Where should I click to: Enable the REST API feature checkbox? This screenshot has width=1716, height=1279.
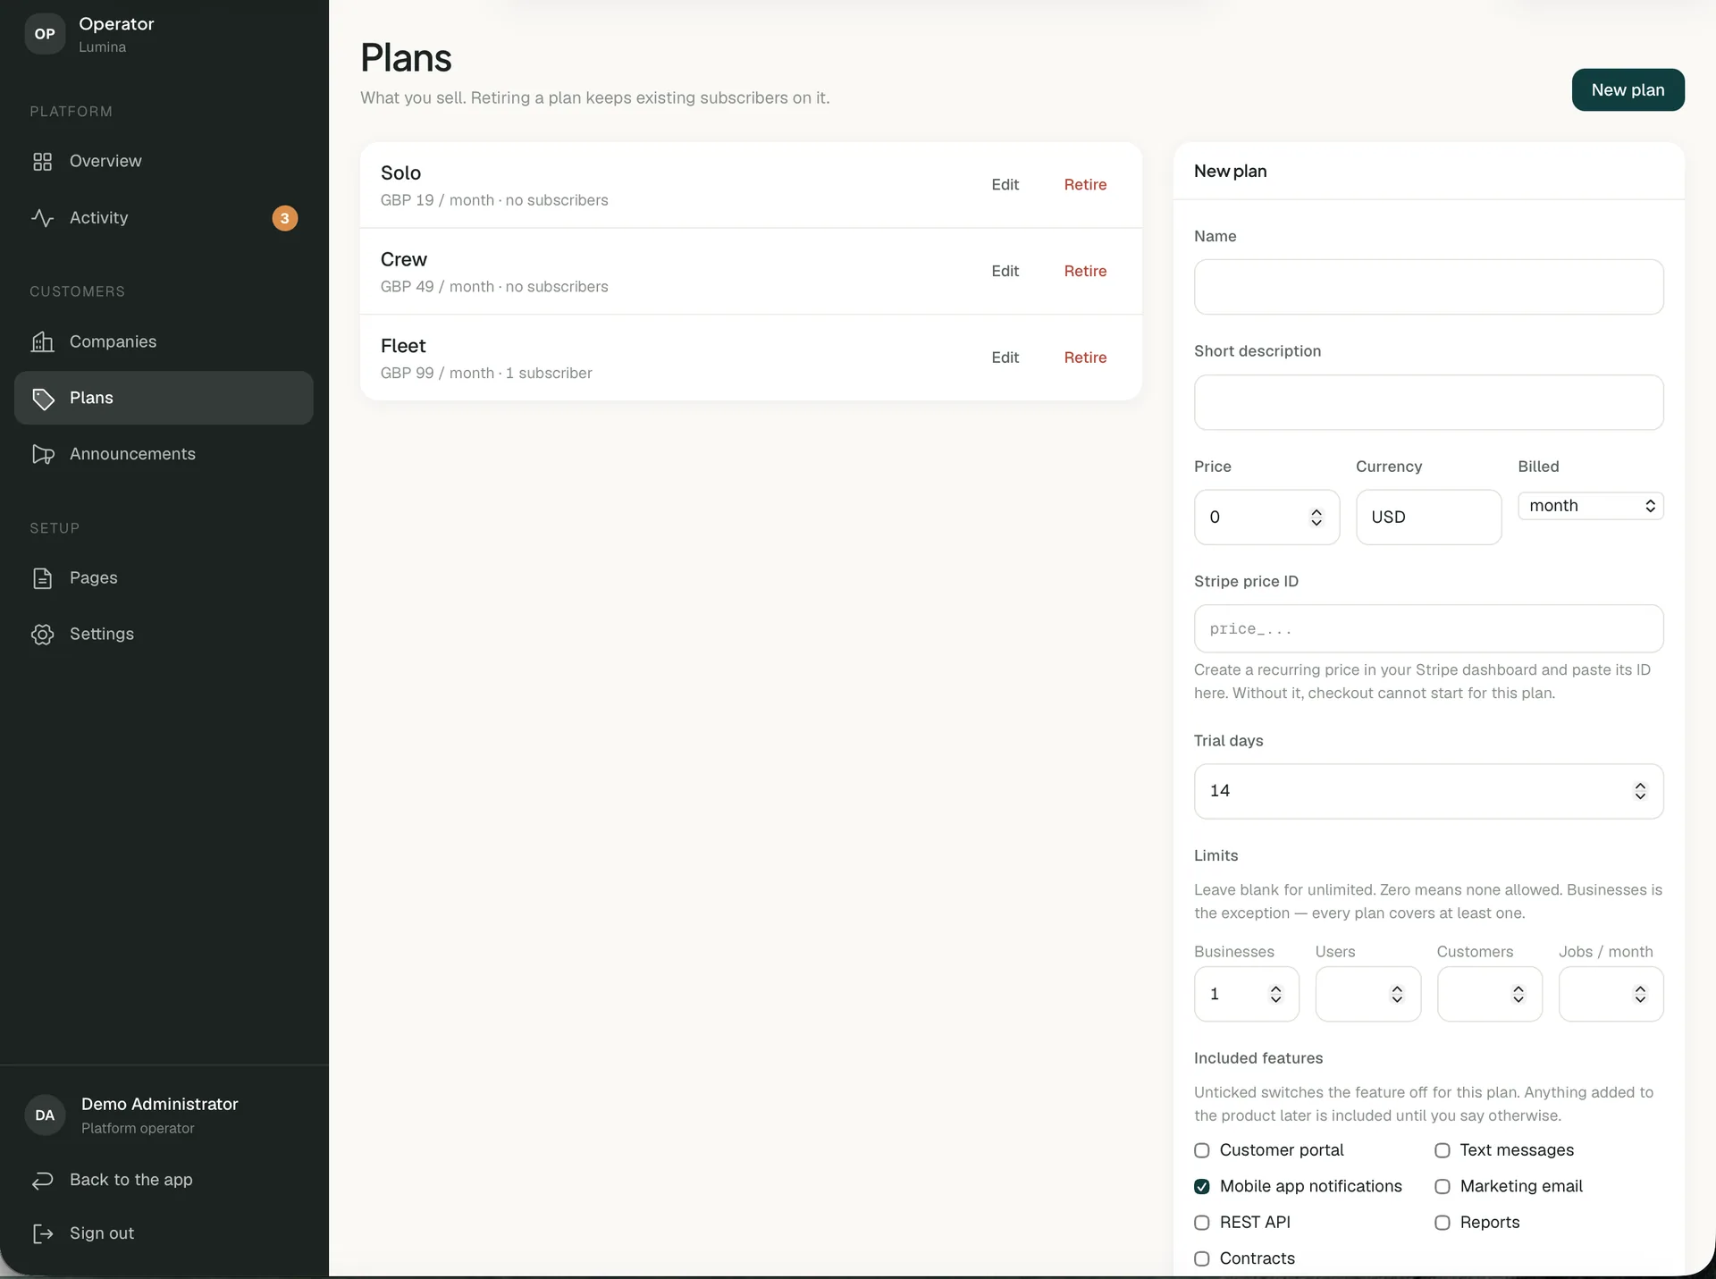(1202, 1223)
